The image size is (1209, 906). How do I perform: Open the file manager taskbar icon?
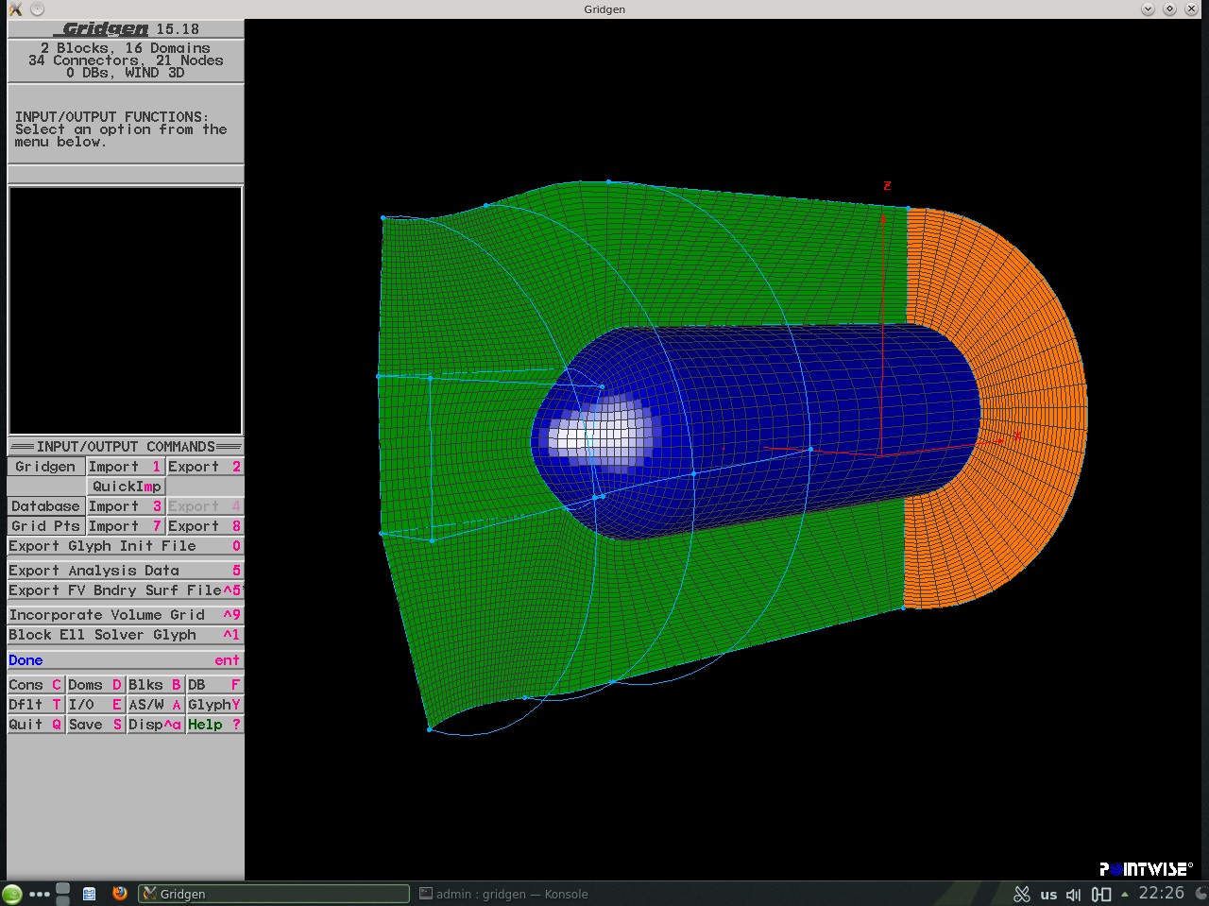(x=89, y=894)
